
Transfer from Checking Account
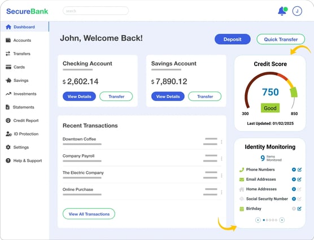click(x=116, y=97)
